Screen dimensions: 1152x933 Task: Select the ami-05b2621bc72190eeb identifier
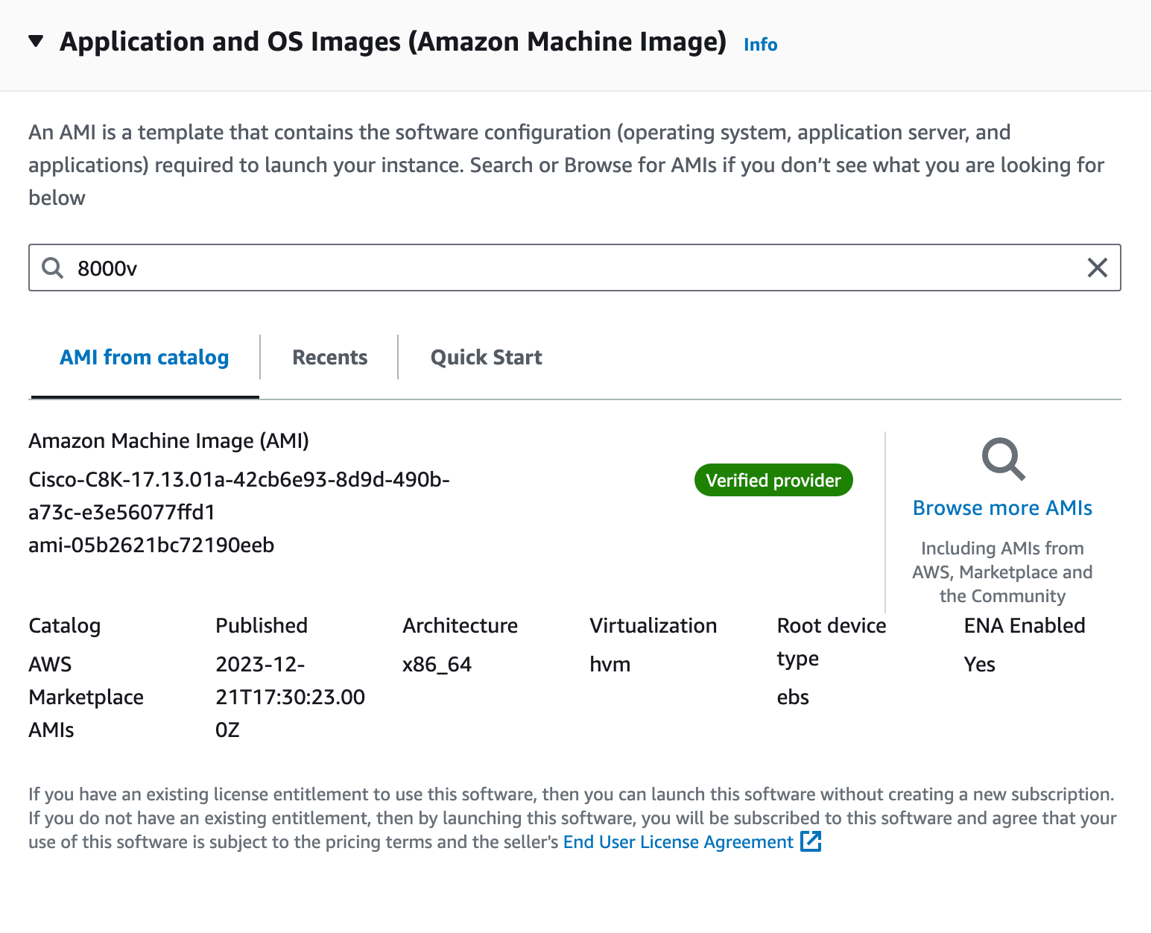[x=151, y=545]
